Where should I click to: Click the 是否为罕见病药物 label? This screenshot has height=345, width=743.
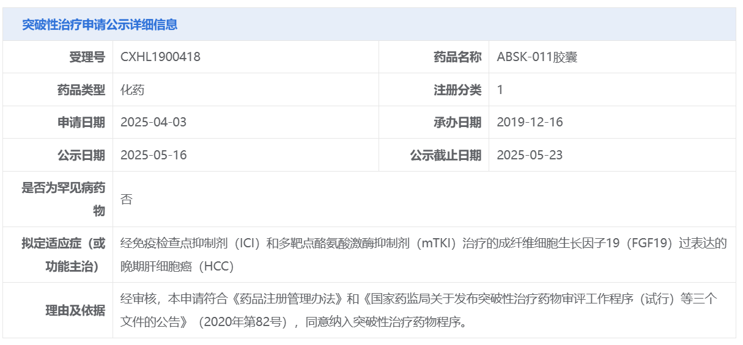64,199
